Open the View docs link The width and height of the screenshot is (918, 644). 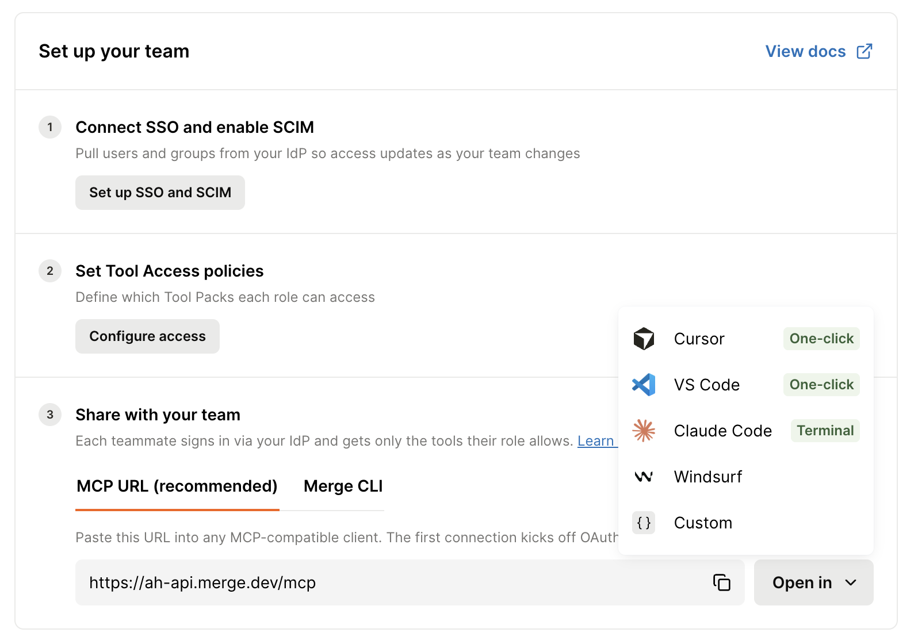click(x=818, y=51)
